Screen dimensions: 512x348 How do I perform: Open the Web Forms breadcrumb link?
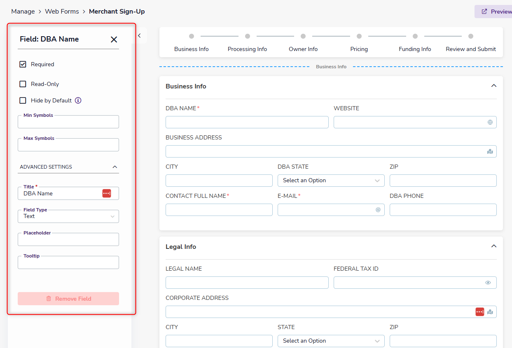click(62, 12)
